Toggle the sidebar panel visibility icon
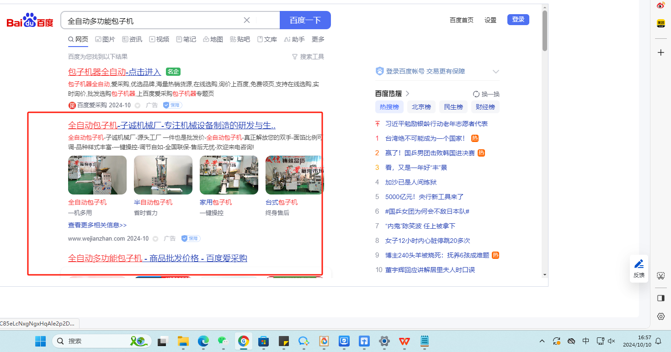Viewport: 671px width, 352px height. coord(660,298)
